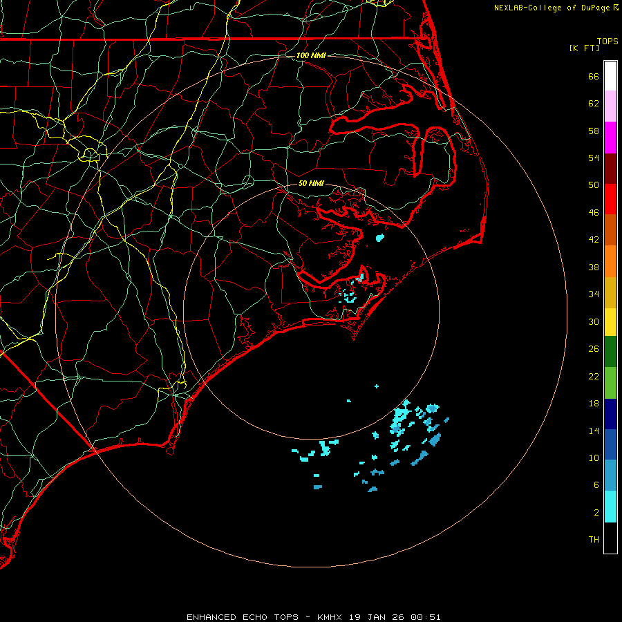The width and height of the screenshot is (622, 622).
Task: Pick the gold swatch on the color bar
Action: (610, 293)
